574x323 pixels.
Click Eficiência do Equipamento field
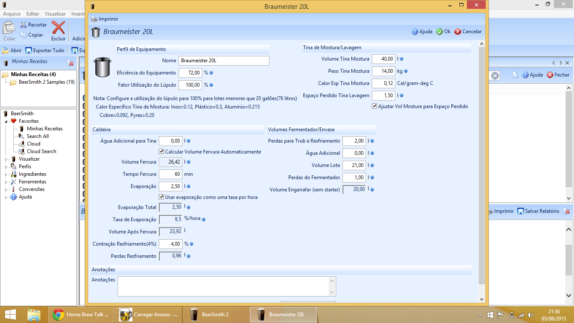pyautogui.click(x=190, y=73)
